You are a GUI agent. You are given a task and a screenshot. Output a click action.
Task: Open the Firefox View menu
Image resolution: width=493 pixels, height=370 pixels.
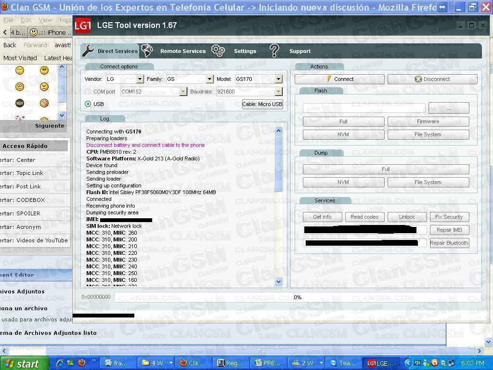tap(45, 20)
